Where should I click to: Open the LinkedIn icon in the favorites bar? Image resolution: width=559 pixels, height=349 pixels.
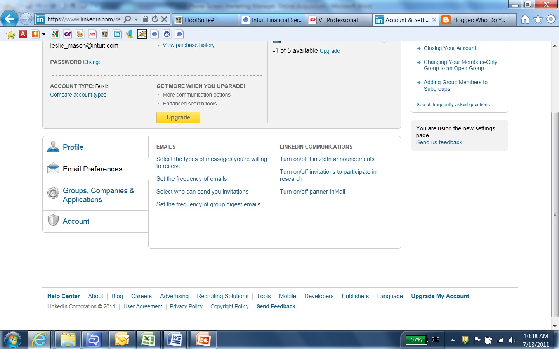(x=117, y=34)
